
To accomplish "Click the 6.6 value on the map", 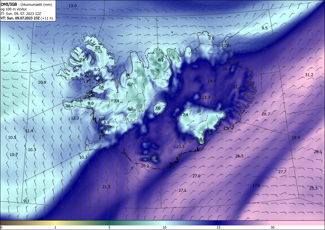I will [202, 140].
